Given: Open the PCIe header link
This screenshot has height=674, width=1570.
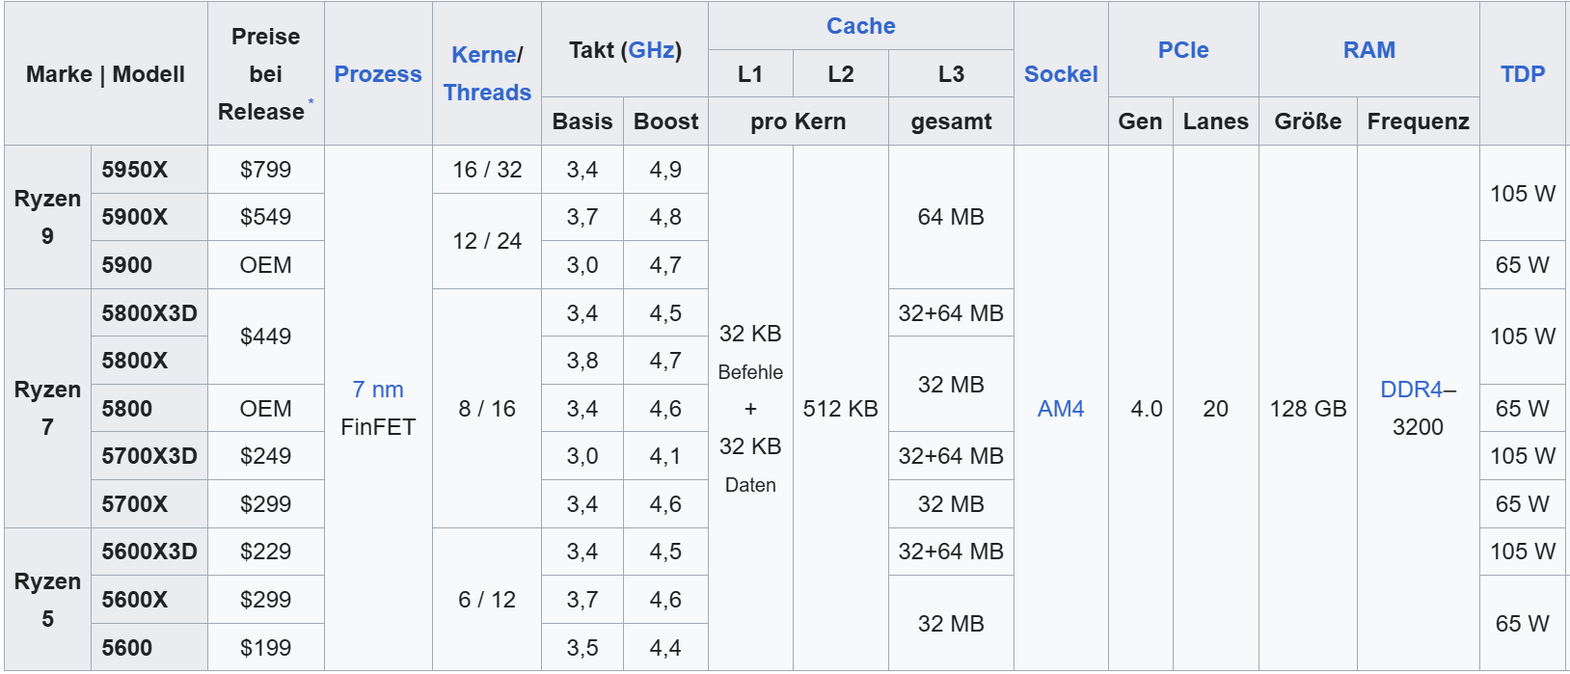Looking at the screenshot, I should (1182, 50).
